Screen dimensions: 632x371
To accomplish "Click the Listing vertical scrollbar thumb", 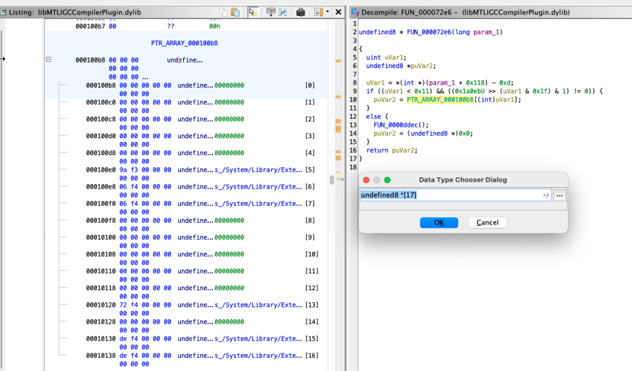I will pyautogui.click(x=332, y=180).
